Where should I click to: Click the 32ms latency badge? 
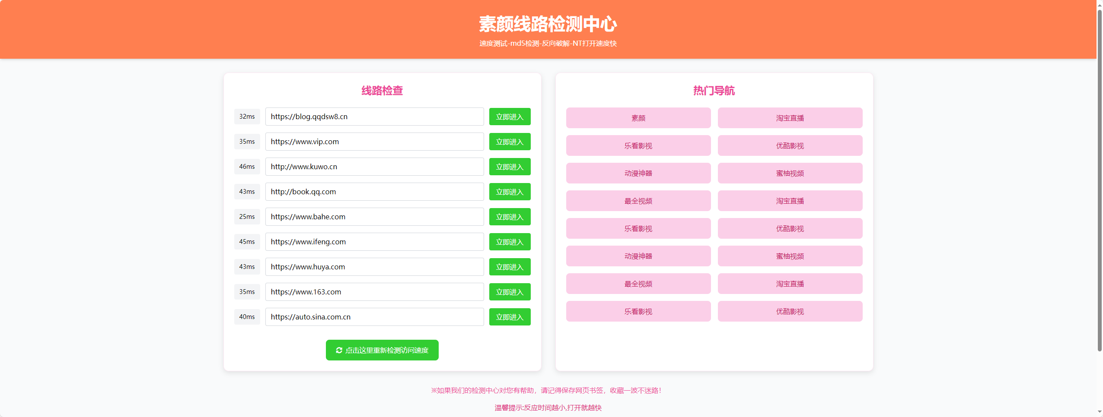coord(247,117)
